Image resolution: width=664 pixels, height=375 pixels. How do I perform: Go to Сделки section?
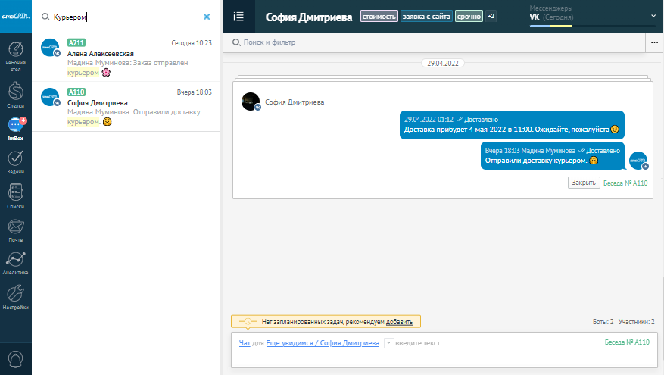coord(15,95)
